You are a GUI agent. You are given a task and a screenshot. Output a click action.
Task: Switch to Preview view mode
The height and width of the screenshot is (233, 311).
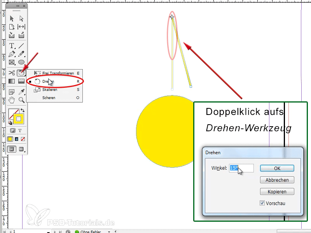(21, 149)
